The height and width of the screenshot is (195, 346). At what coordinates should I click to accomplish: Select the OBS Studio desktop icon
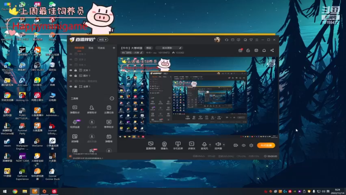(x=37, y=66)
